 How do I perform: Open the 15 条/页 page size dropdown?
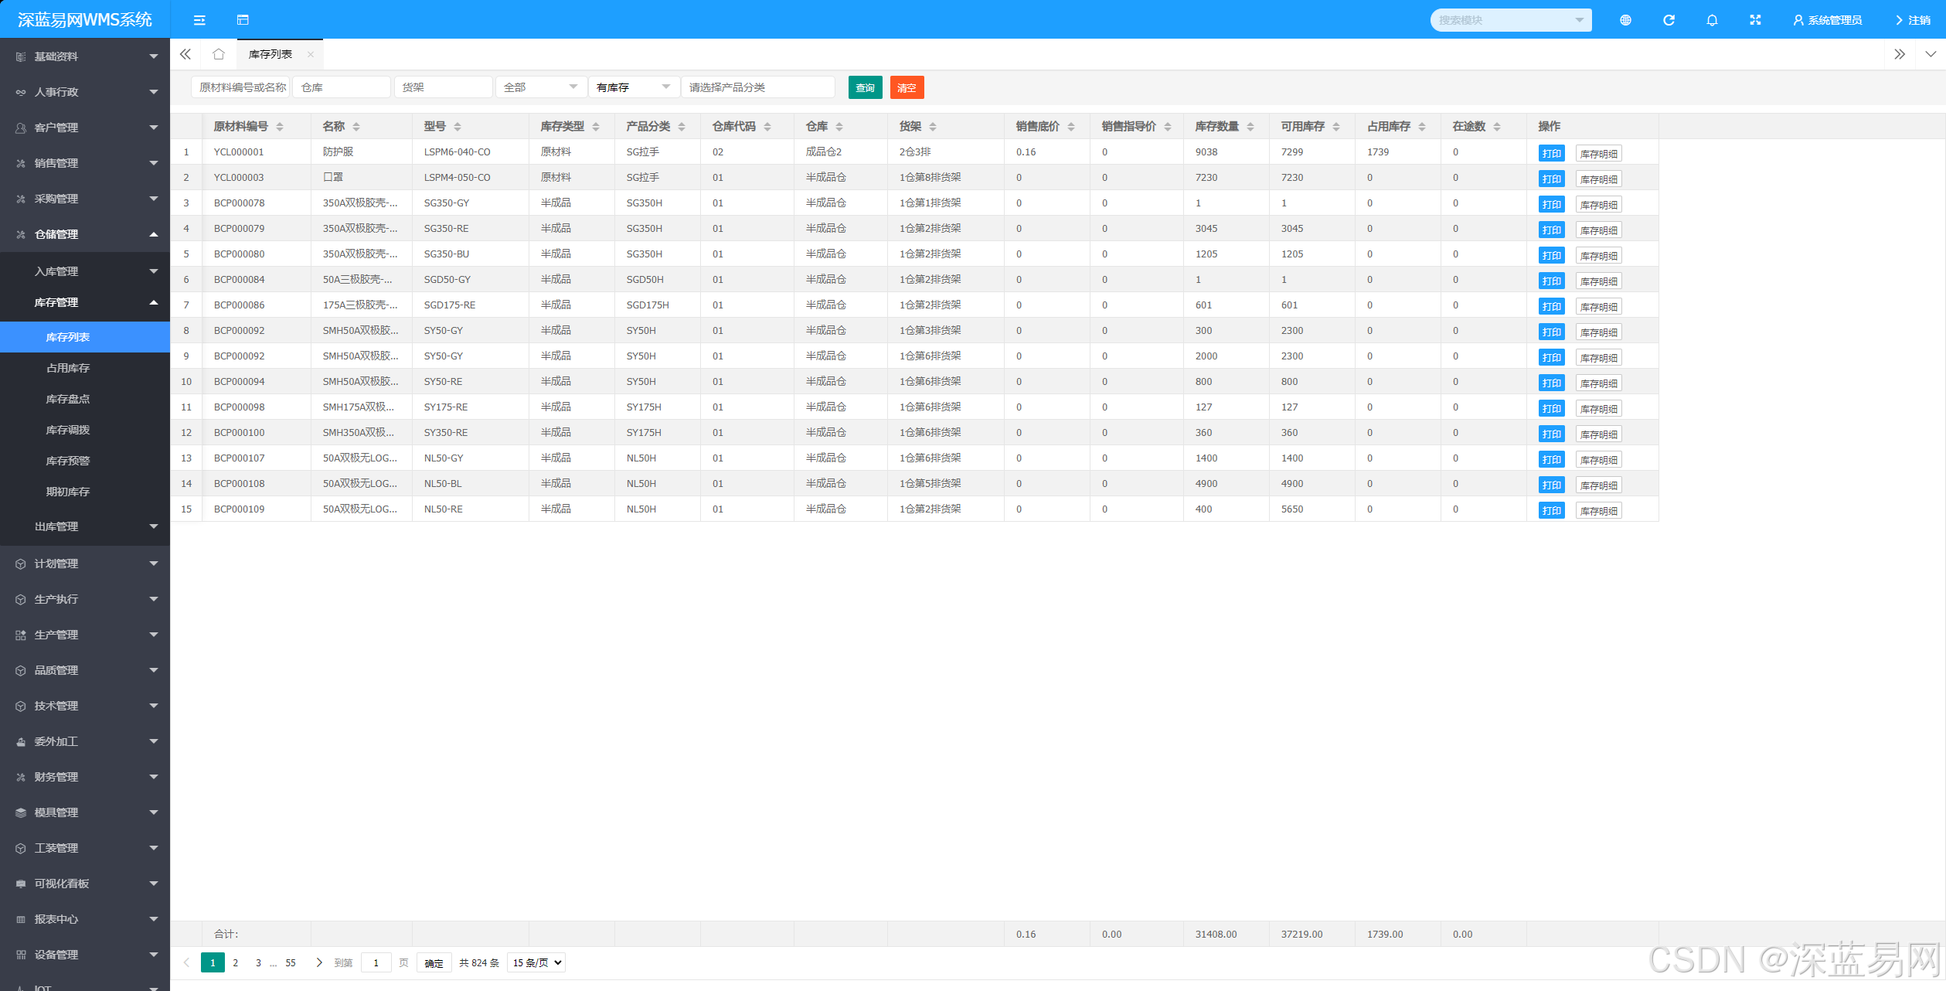point(536,962)
